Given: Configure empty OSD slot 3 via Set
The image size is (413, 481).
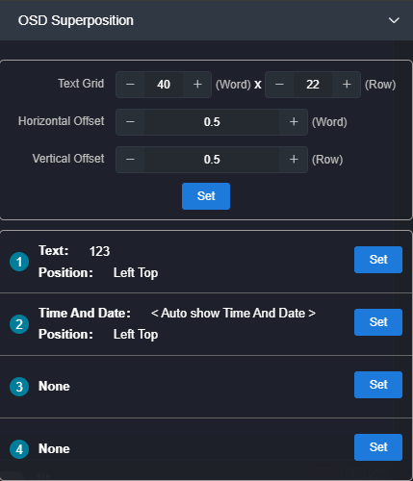Looking at the screenshot, I should [378, 385].
